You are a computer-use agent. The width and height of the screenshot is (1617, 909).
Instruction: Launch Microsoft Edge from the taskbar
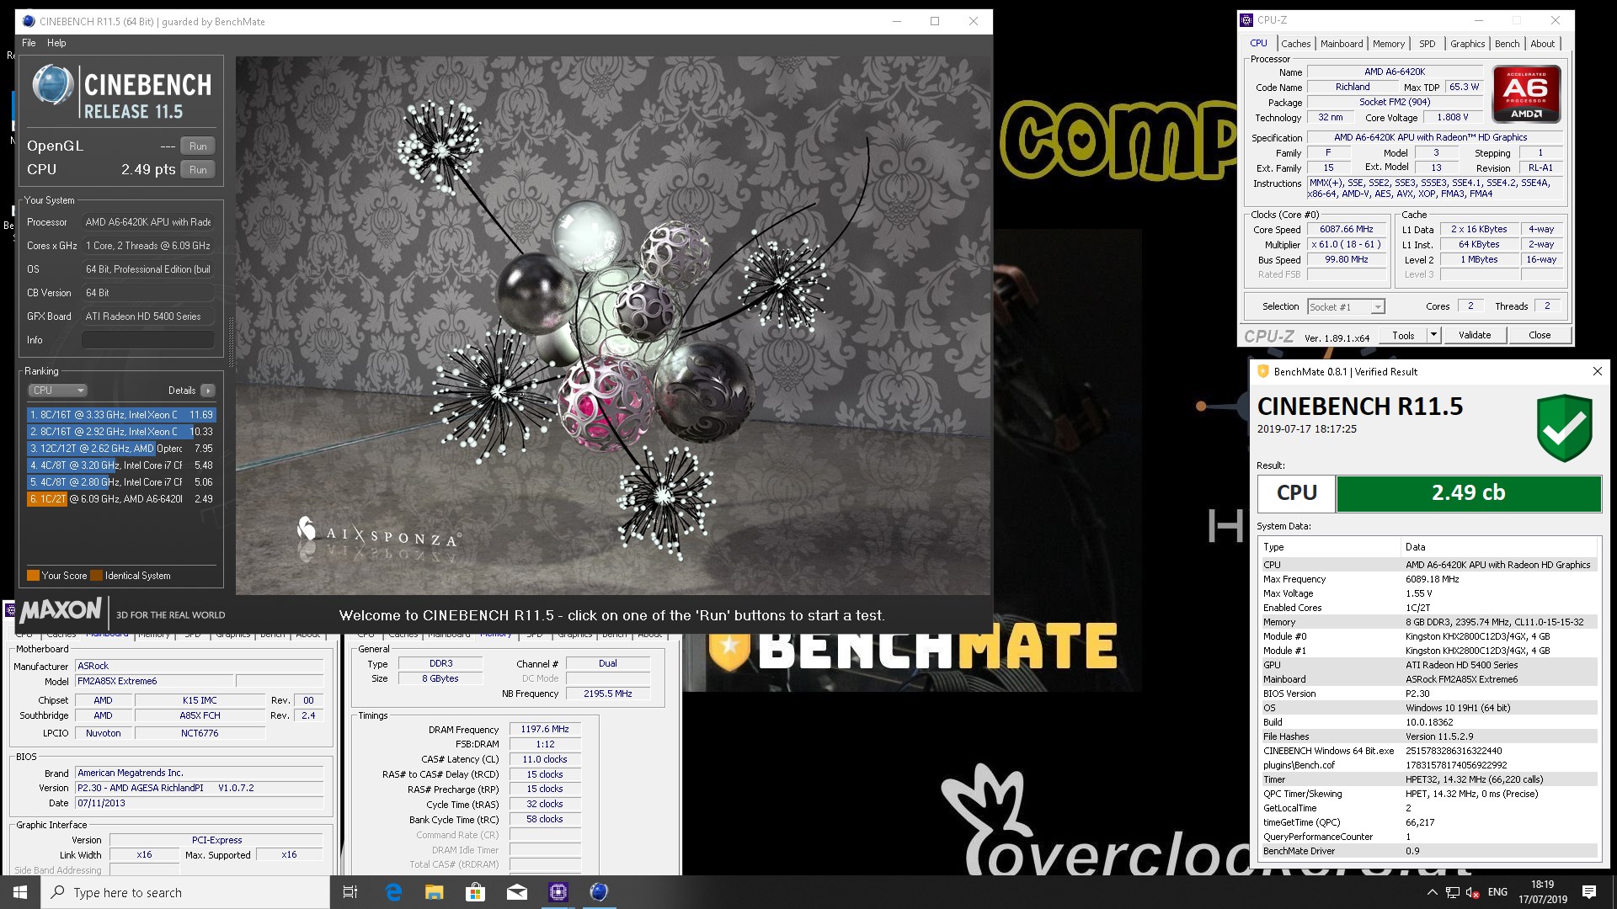pyautogui.click(x=393, y=892)
